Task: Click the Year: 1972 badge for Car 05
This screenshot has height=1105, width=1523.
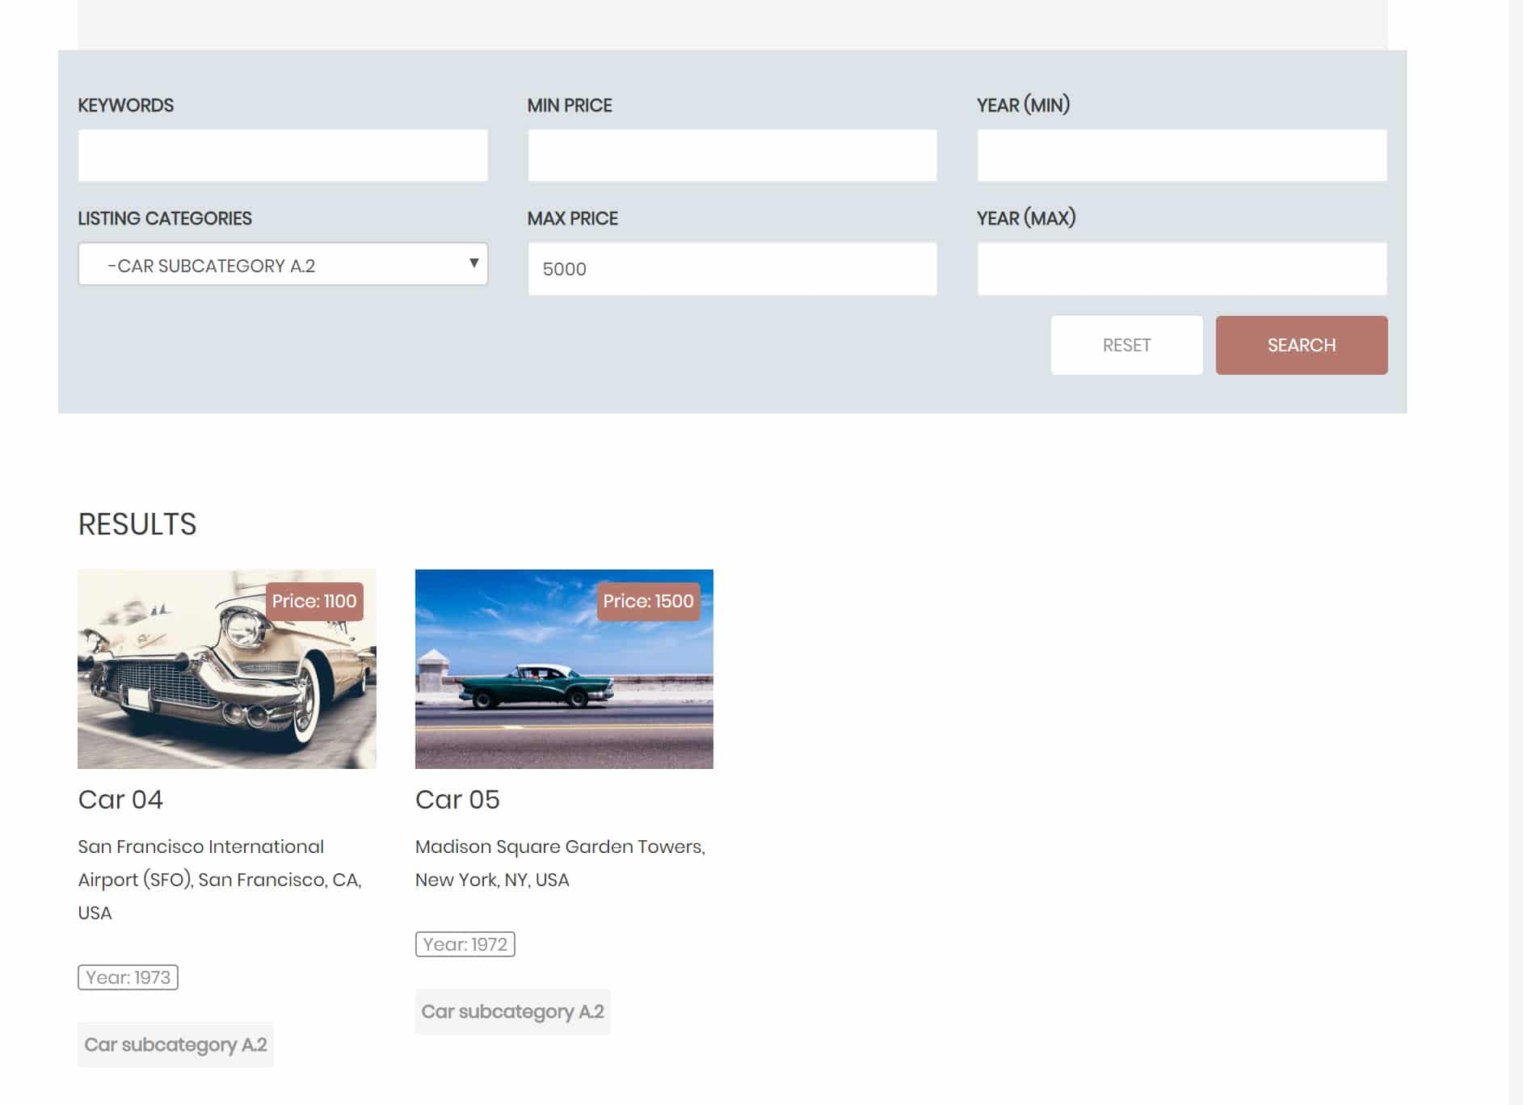Action: point(464,943)
